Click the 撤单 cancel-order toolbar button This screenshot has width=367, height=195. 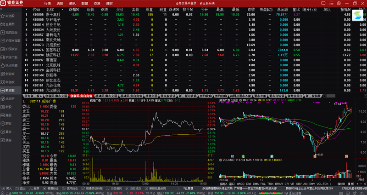[34, 189]
